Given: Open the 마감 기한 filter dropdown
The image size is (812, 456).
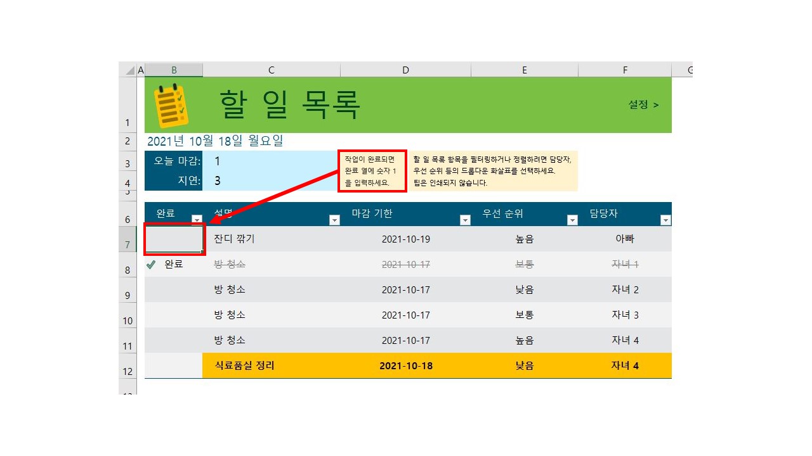Looking at the screenshot, I should coord(465,220).
